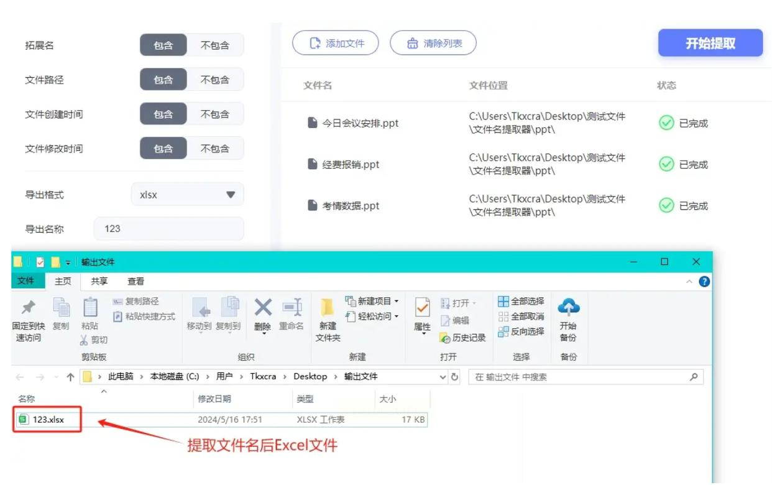
Task: Click 粘贴快捷方式 in ribbon
Action: (x=144, y=316)
